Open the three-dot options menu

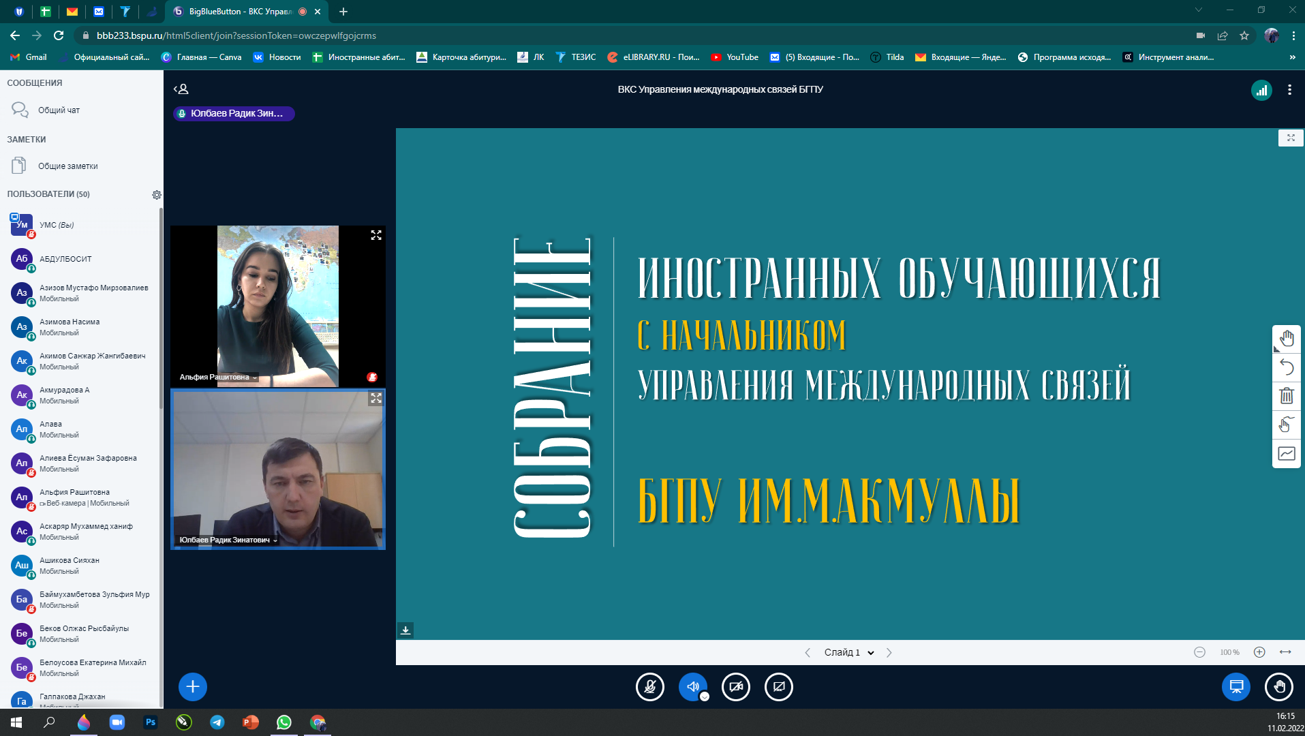pyautogui.click(x=1289, y=90)
